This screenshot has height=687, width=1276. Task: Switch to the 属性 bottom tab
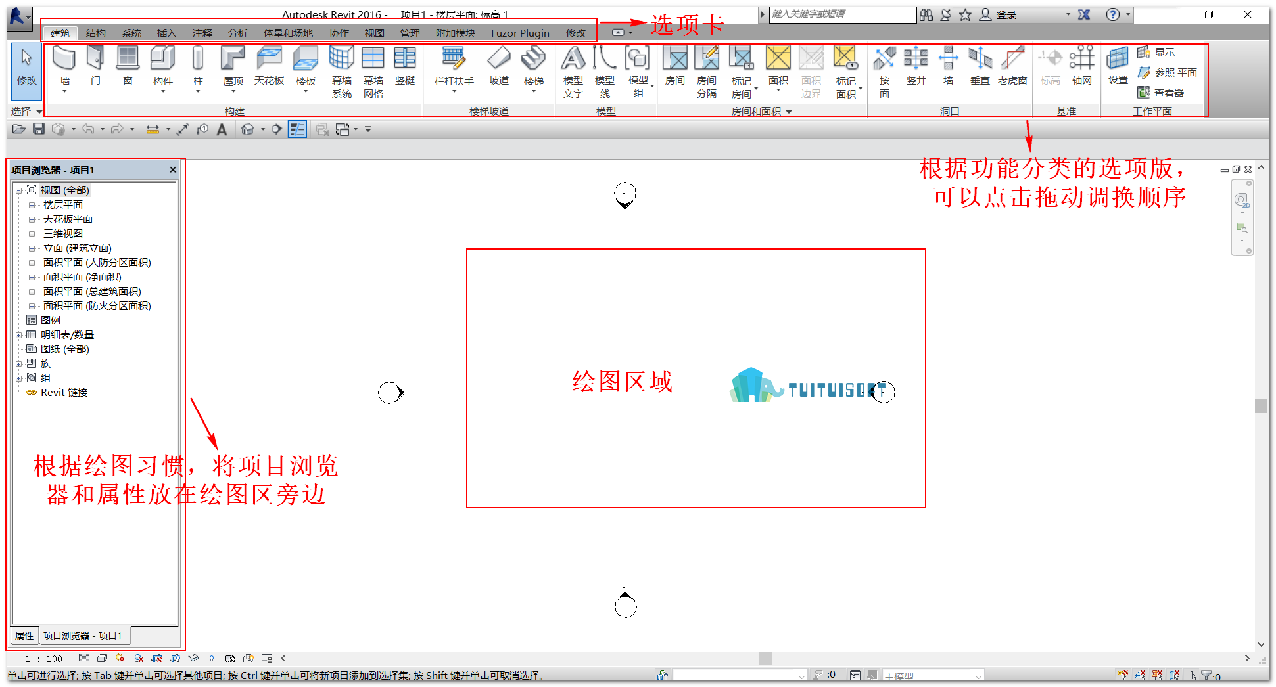coord(24,636)
